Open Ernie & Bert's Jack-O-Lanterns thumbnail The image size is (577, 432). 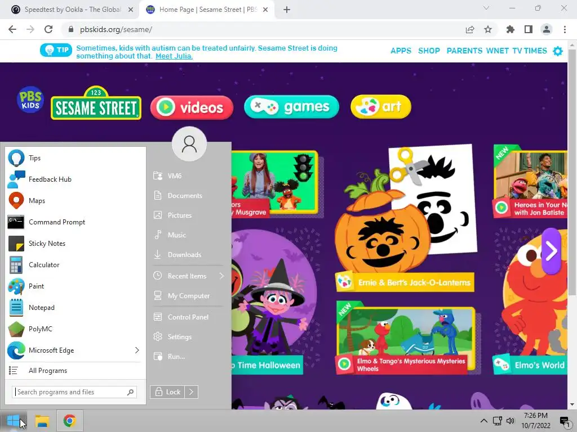click(x=405, y=219)
